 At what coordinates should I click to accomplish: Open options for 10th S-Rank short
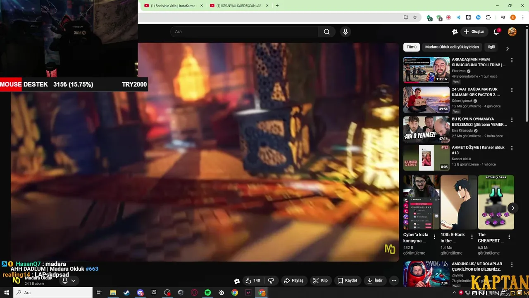tap(472, 237)
